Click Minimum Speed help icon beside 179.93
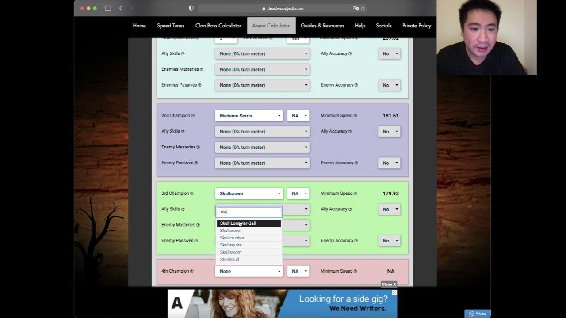The image size is (566, 318). [355, 193]
